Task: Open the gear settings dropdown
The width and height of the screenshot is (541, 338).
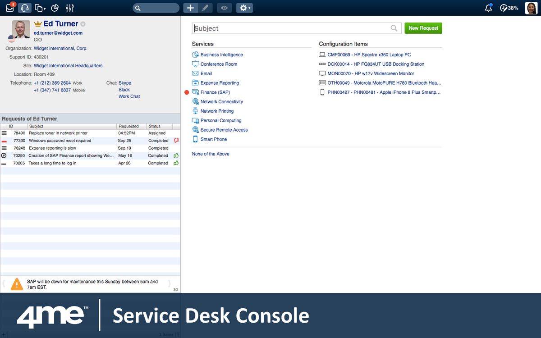Action: point(244,8)
